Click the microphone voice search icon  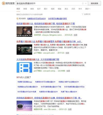(83, 3)
